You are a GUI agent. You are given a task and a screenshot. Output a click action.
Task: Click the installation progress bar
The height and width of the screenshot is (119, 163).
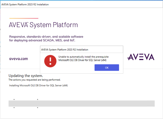(x=81, y=103)
